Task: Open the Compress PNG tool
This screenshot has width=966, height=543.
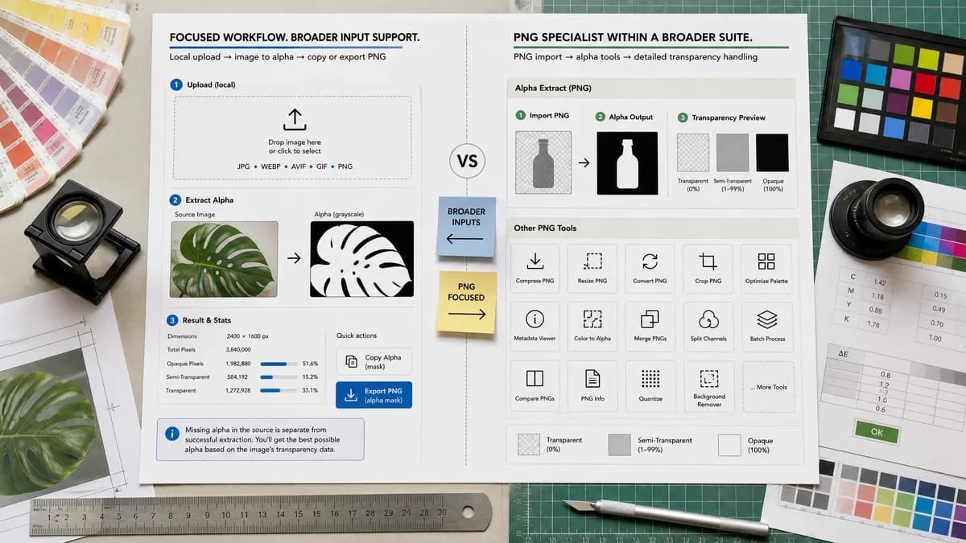Action: point(535,268)
